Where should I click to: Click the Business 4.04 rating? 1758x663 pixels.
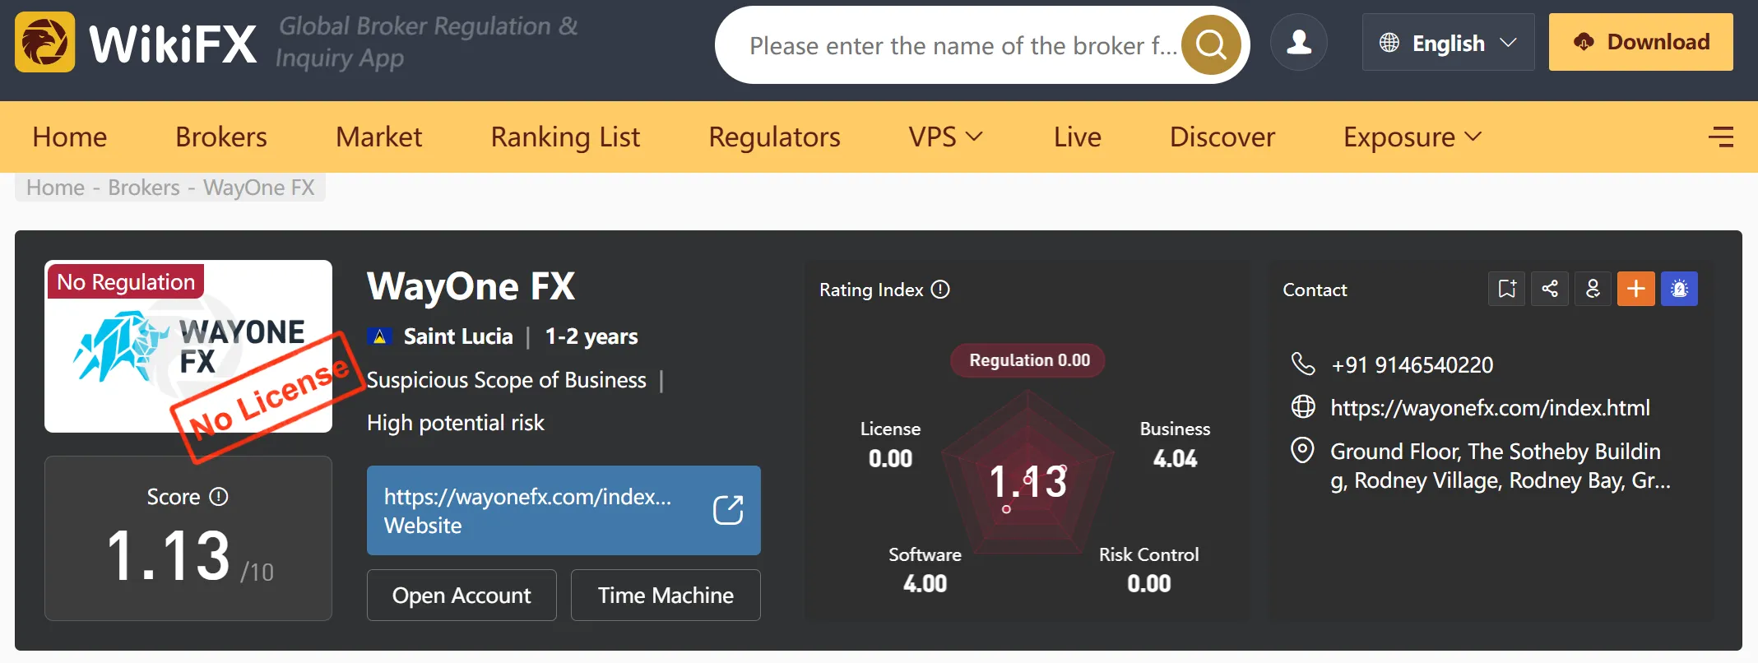[x=1175, y=444]
